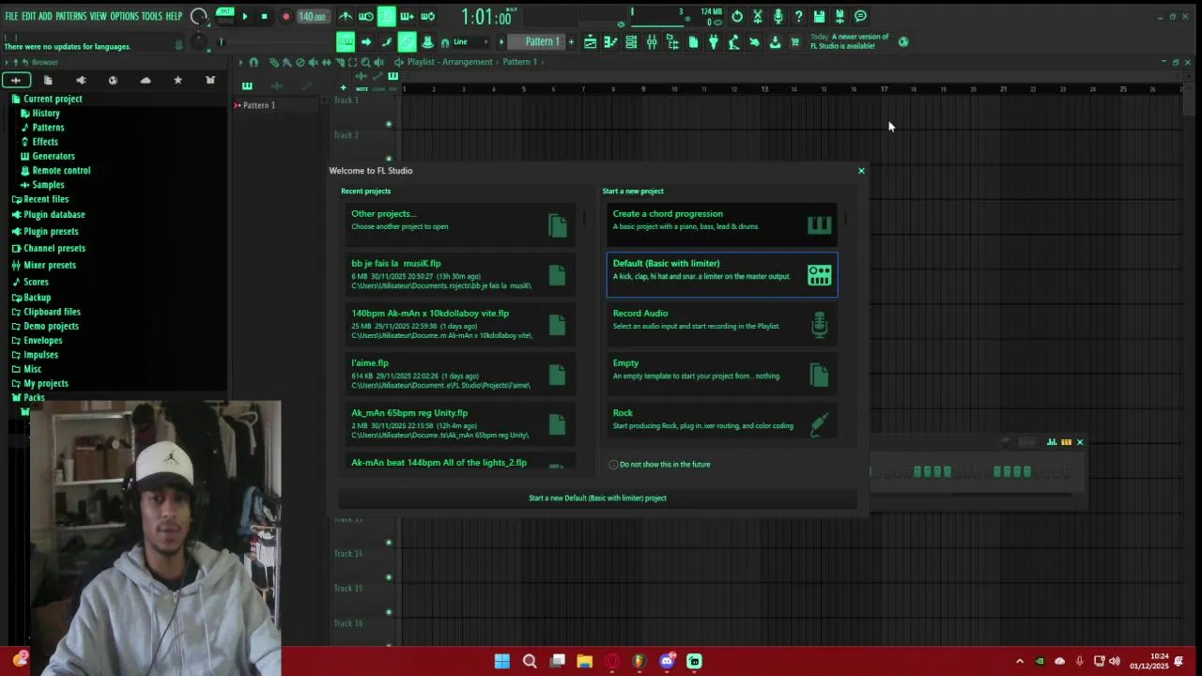Select browser favorites star tab
This screenshot has width=1202, height=676.
coord(177,80)
